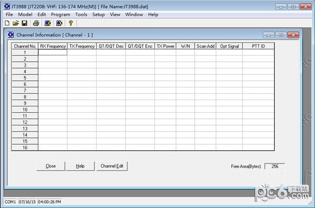Minimize the Channel Information child window
The height and width of the screenshot is (208, 315).
(269, 35)
